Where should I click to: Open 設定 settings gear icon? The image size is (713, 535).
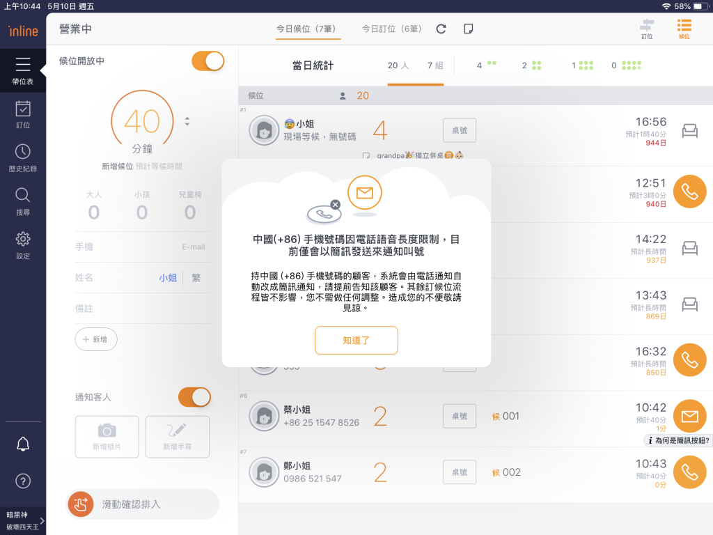[x=22, y=240]
